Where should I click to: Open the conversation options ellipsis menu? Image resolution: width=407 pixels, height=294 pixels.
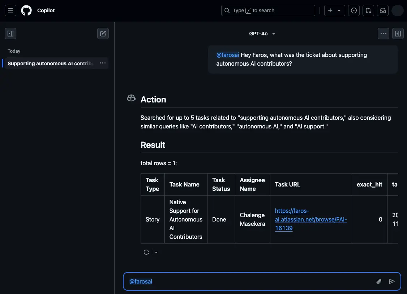coord(383,33)
